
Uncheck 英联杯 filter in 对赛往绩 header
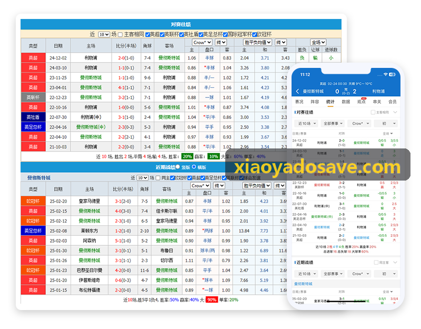point(162,35)
